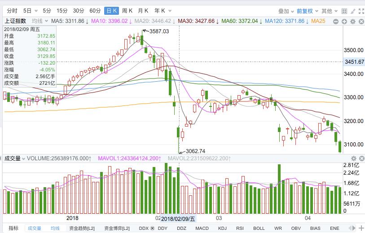This screenshot has height=233, width=365.
Task: Toggle the KDJ indicator
Action: click(222, 229)
